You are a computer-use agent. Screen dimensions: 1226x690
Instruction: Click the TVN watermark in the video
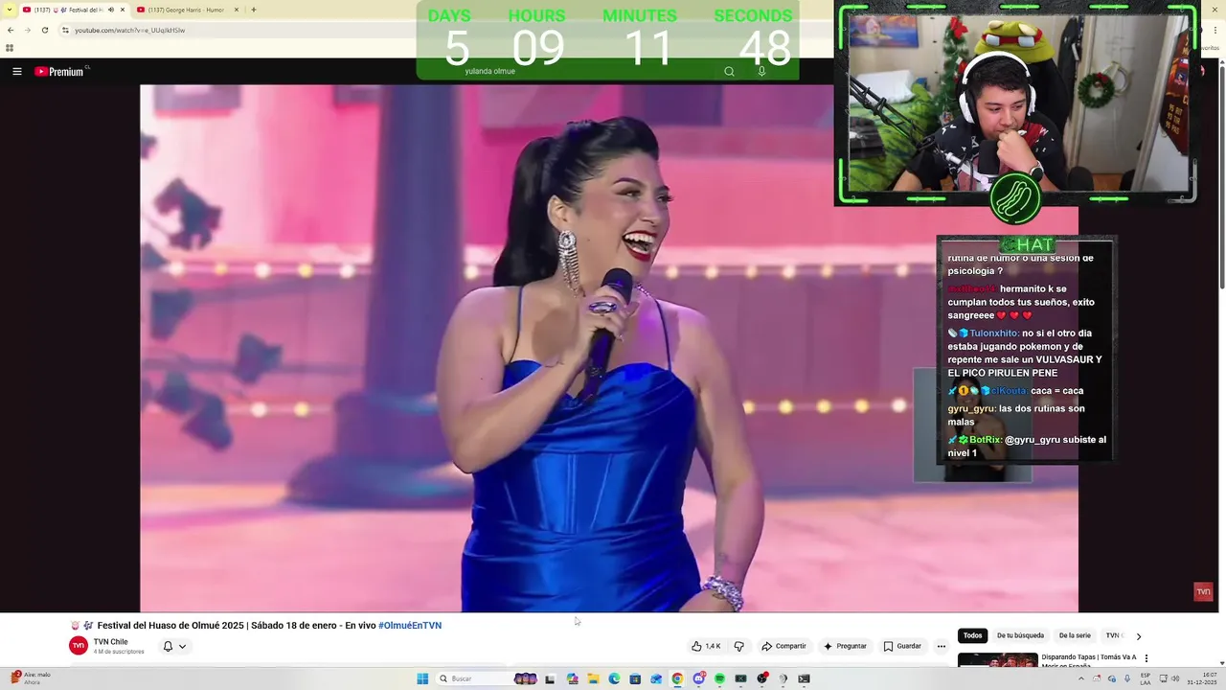[1203, 591]
